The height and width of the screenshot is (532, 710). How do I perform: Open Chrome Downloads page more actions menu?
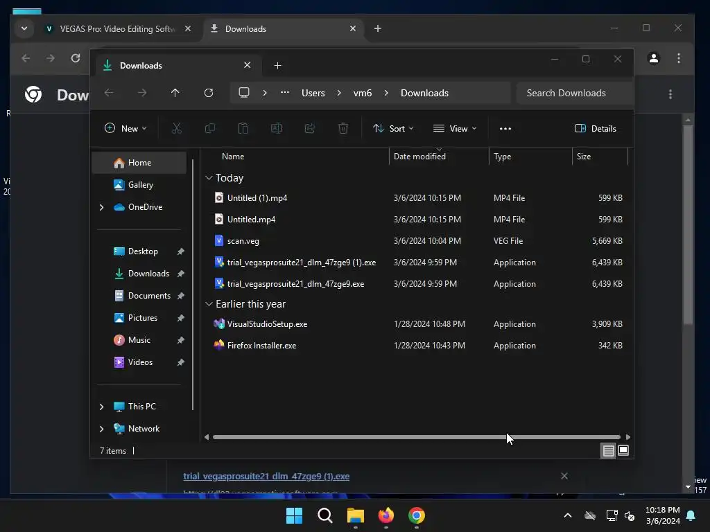click(x=670, y=94)
